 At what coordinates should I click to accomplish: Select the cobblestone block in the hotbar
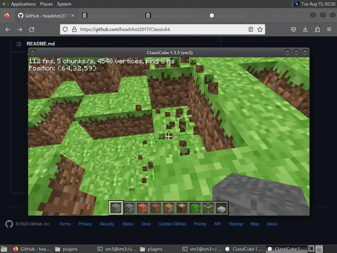pos(129,208)
